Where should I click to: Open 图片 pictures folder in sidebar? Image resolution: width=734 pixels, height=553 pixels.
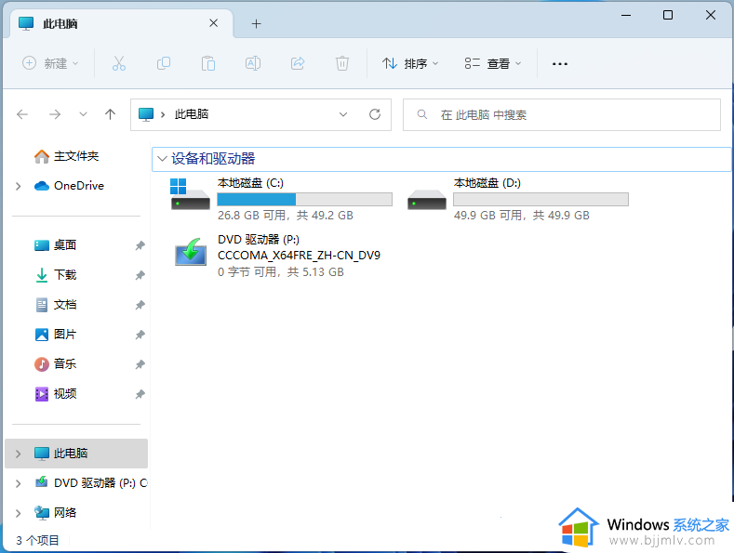55,334
